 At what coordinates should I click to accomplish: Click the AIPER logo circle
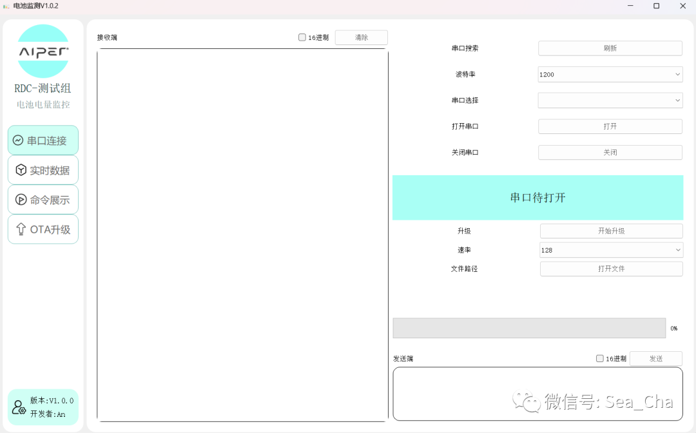tap(43, 52)
